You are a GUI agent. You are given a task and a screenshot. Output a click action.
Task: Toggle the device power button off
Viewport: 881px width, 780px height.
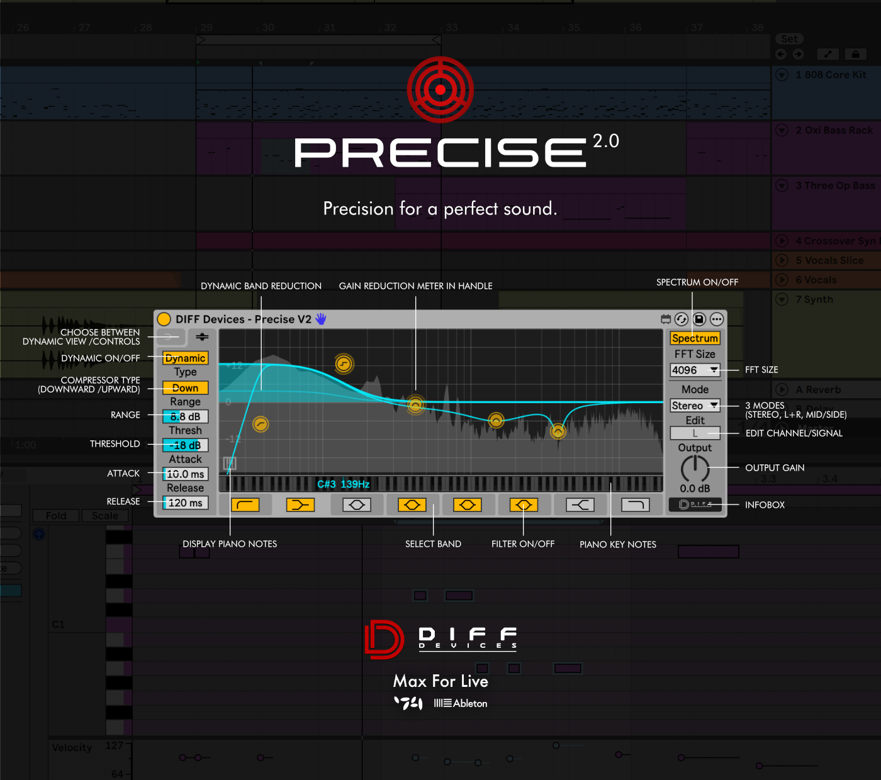(x=164, y=320)
